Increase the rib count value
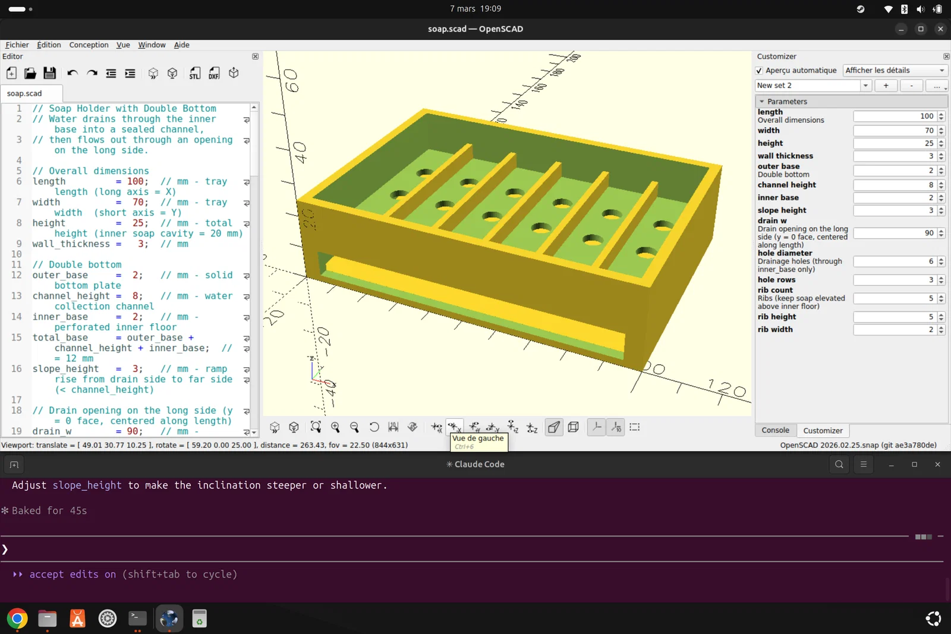This screenshot has width=951, height=634. tap(941, 296)
